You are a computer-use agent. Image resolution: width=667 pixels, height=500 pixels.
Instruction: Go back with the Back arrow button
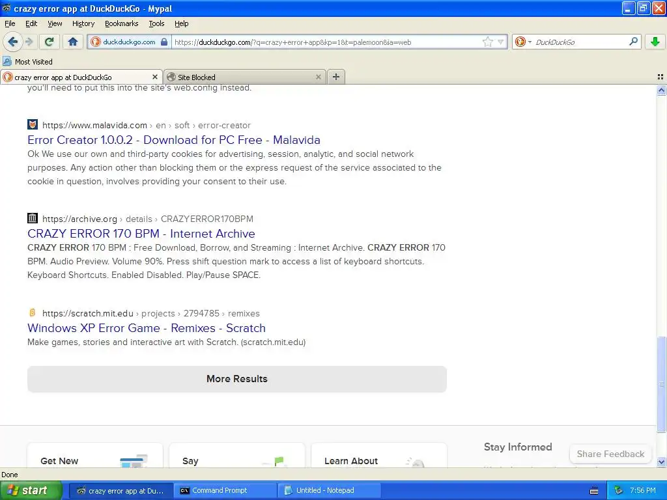click(x=13, y=42)
